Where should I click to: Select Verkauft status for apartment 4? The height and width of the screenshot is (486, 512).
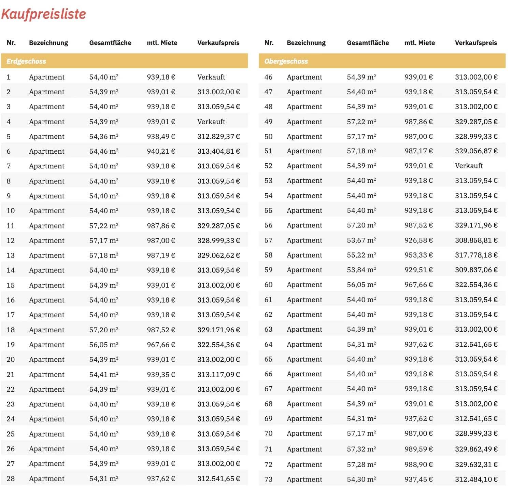211,122
